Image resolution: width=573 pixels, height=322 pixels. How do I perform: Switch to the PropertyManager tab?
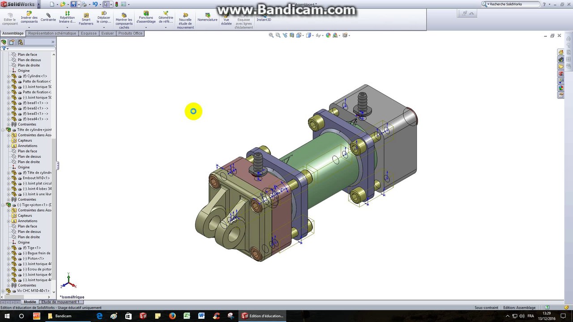pyautogui.click(x=12, y=42)
